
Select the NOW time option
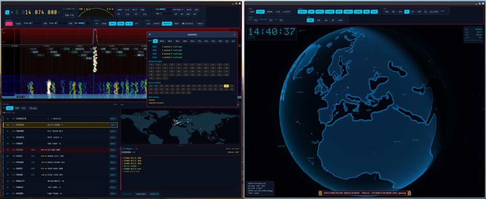(x=310, y=20)
